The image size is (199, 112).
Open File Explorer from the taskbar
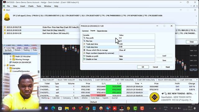click(67, 108)
